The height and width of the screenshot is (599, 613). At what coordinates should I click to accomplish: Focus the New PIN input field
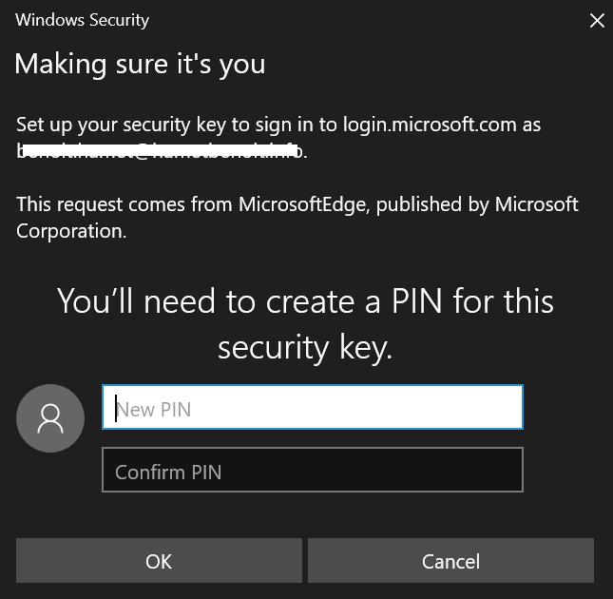pos(312,408)
